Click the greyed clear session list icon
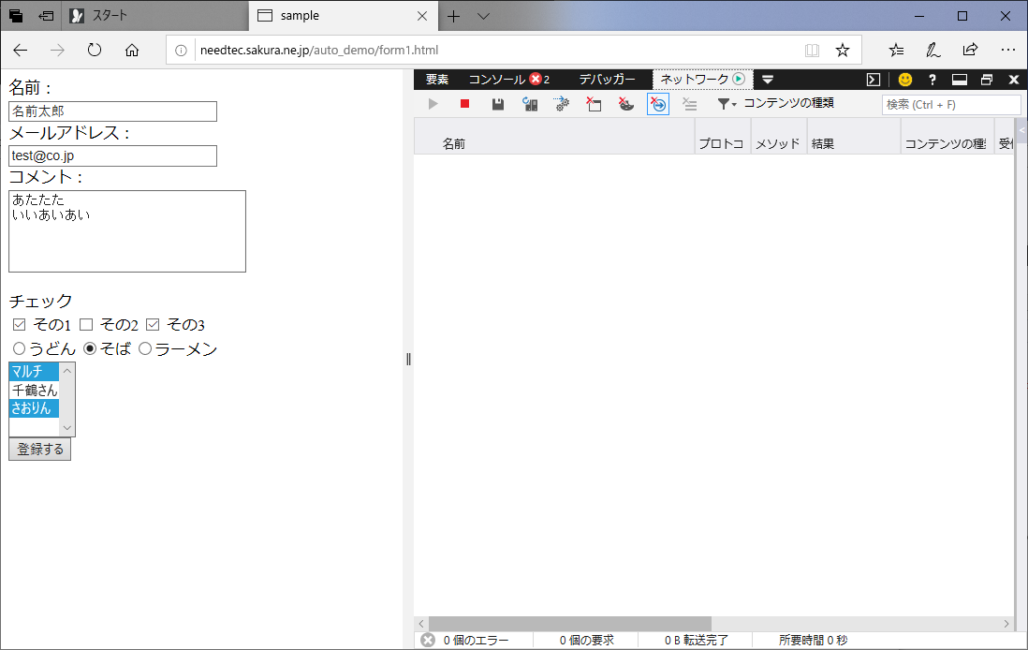1028x650 pixels. point(690,104)
